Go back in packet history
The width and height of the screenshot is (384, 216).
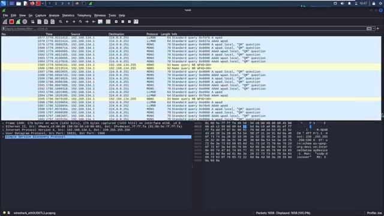tap(67, 22)
